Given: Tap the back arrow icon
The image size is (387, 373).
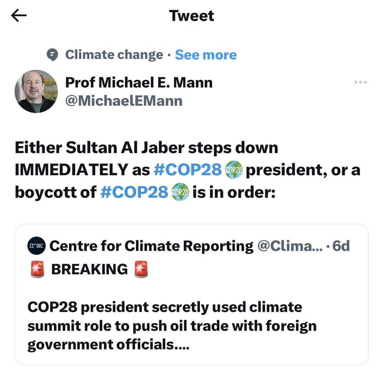Looking at the screenshot, I should (x=19, y=15).
